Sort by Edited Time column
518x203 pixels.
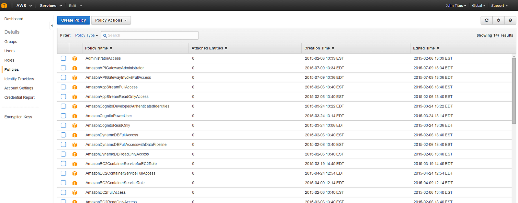[426, 48]
